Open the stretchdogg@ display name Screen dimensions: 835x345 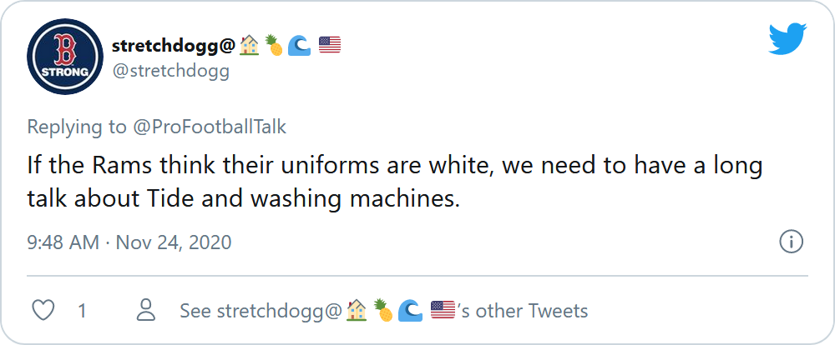pyautogui.click(x=174, y=46)
